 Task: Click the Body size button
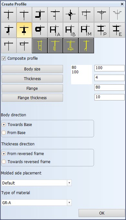(32, 69)
